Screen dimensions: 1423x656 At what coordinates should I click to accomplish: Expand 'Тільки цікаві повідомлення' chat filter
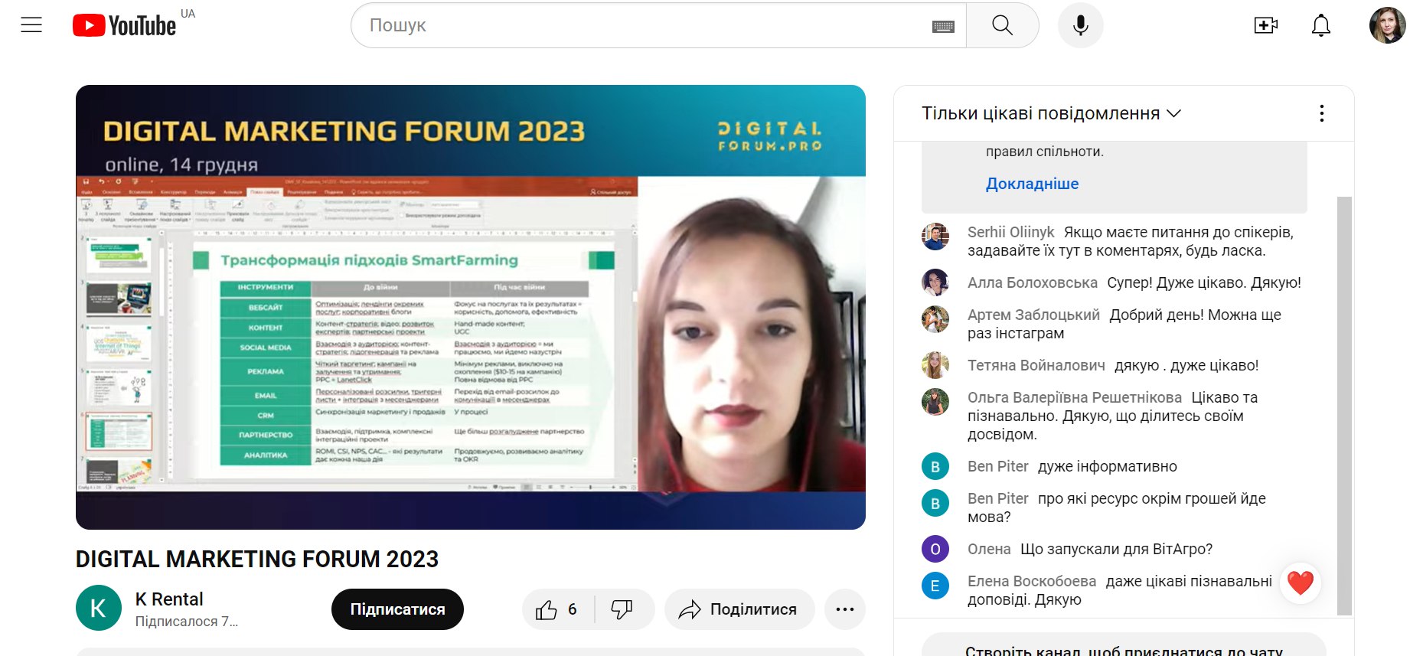click(1051, 113)
